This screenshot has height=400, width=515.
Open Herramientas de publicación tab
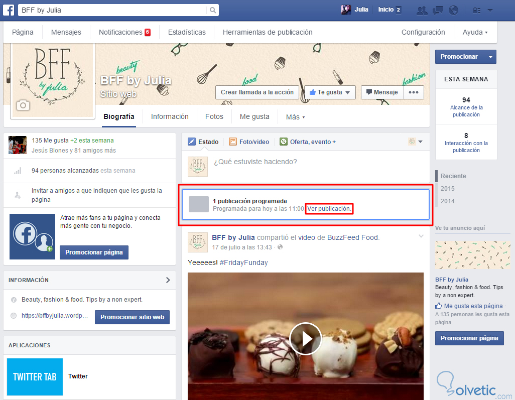pos(268,32)
